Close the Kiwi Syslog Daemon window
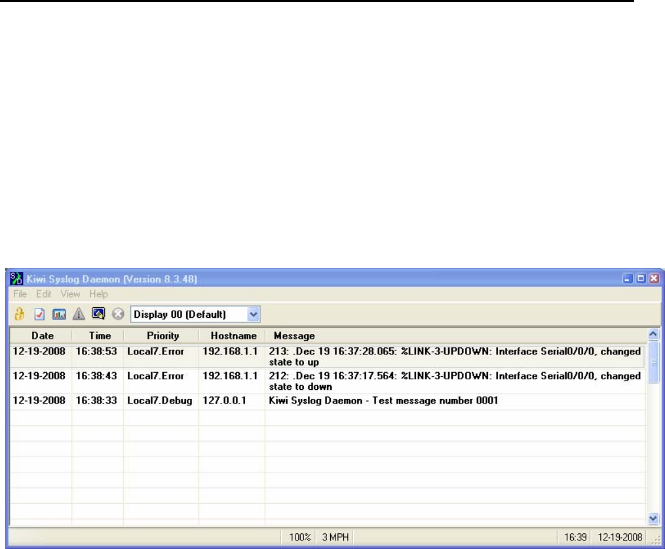The image size is (665, 549). [655, 278]
